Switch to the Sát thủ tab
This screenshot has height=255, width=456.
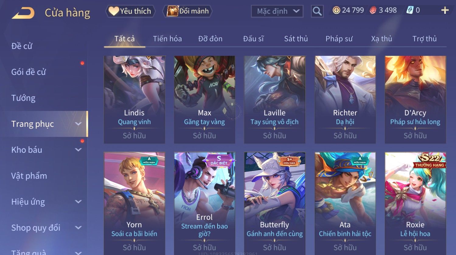[x=296, y=39]
